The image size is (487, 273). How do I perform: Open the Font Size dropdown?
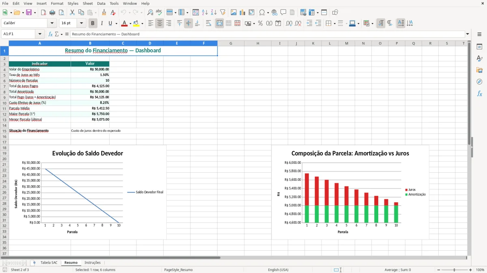pos(82,23)
